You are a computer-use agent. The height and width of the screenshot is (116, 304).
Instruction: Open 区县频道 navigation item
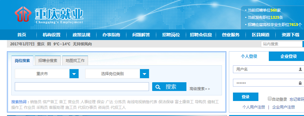261,35
